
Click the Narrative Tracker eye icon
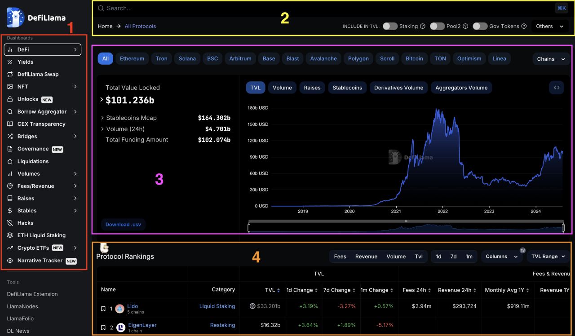tap(10, 261)
